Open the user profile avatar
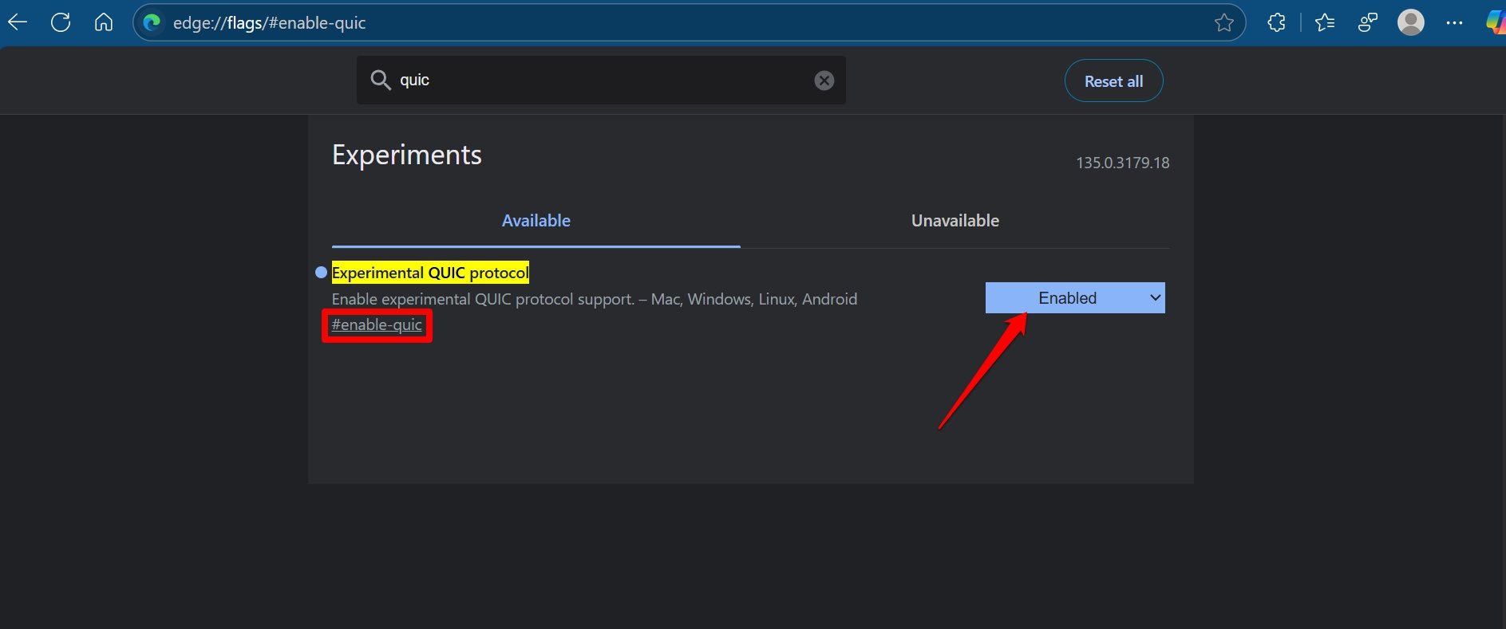The width and height of the screenshot is (1506, 629). [x=1411, y=22]
